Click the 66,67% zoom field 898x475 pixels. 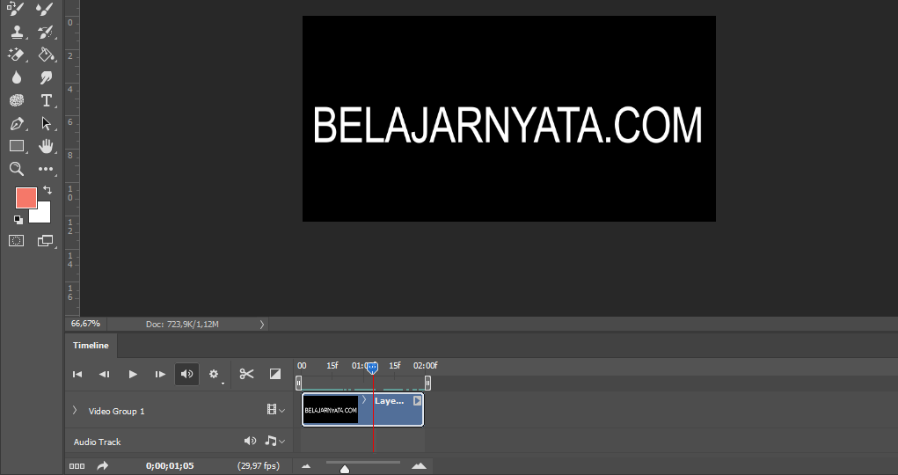coord(85,324)
